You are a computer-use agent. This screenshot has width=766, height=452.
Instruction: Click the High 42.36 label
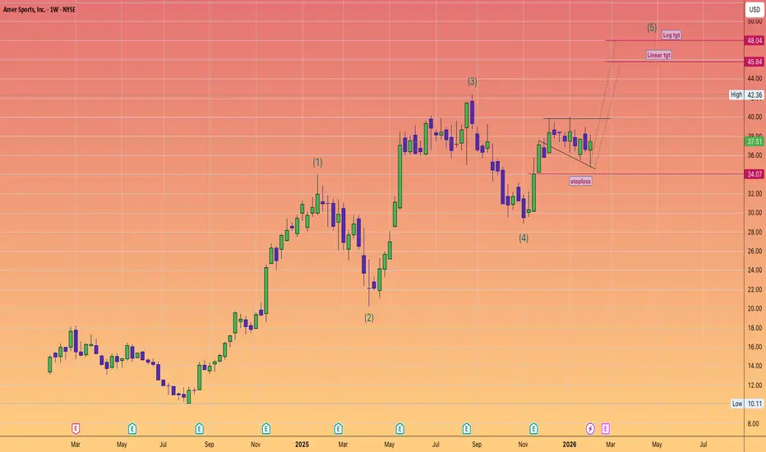click(746, 95)
